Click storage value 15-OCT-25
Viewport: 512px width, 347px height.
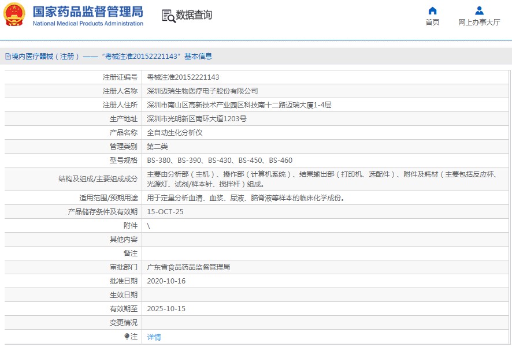165,212
